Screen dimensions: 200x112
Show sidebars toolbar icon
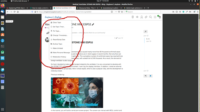(x=177, y=12)
